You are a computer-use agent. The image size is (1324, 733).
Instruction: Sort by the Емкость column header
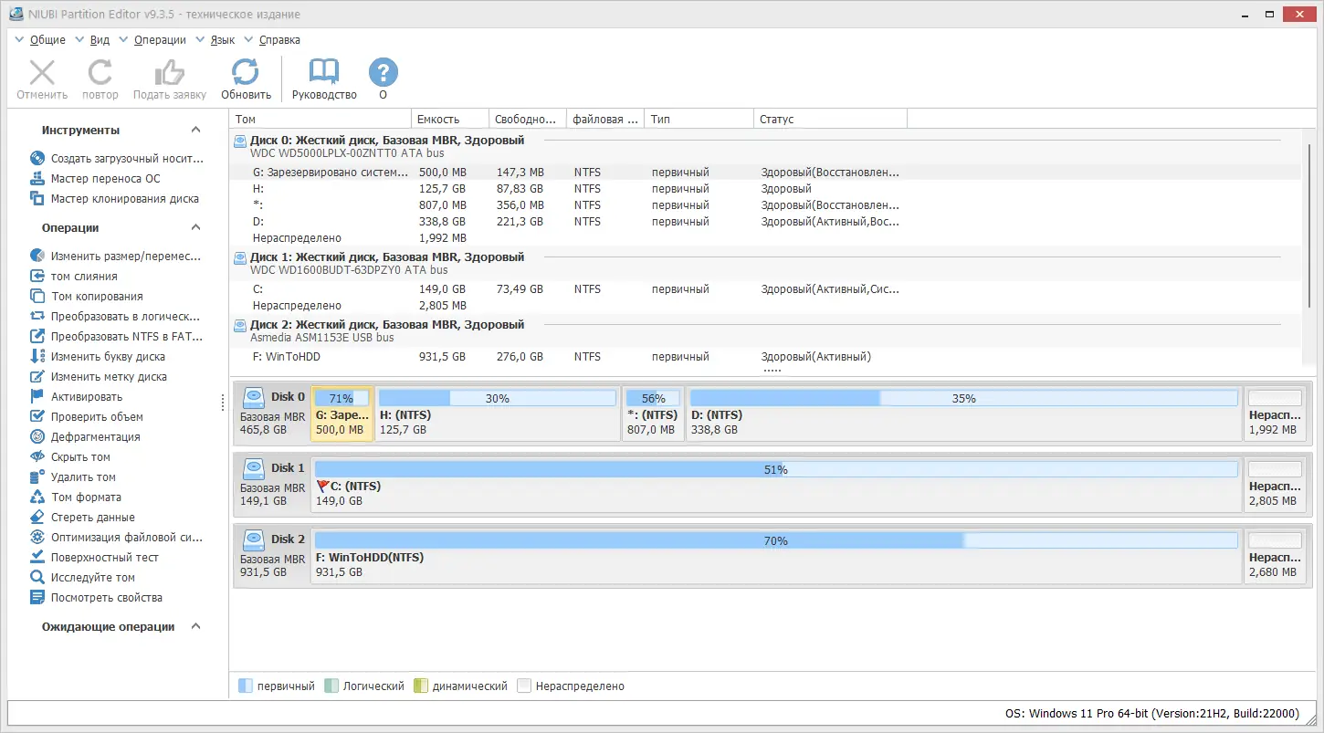point(450,120)
